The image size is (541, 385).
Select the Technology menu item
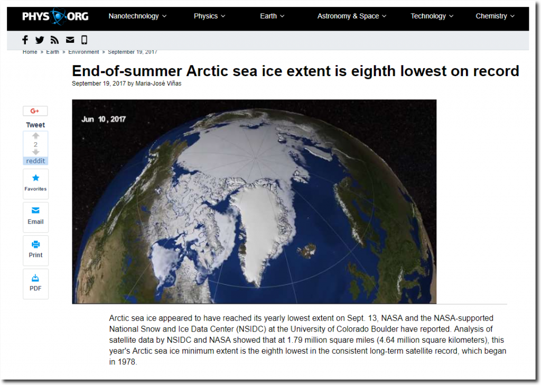(432, 16)
